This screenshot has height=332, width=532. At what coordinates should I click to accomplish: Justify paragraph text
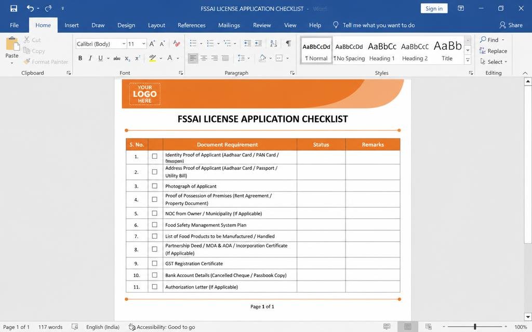[x=225, y=58]
